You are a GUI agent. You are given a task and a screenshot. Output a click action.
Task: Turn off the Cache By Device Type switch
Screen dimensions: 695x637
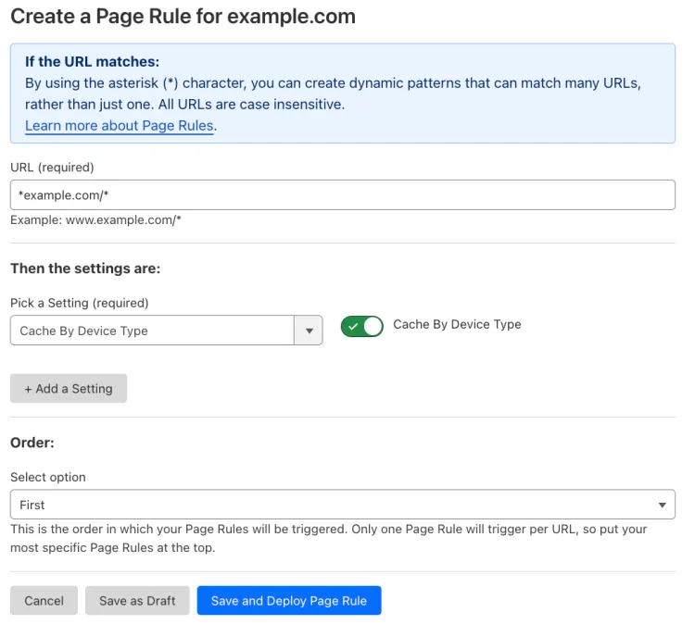point(361,326)
